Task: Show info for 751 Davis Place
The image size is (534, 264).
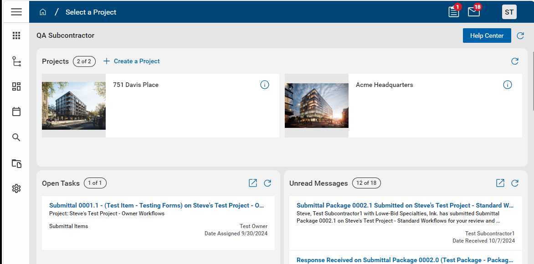Action: (265, 85)
